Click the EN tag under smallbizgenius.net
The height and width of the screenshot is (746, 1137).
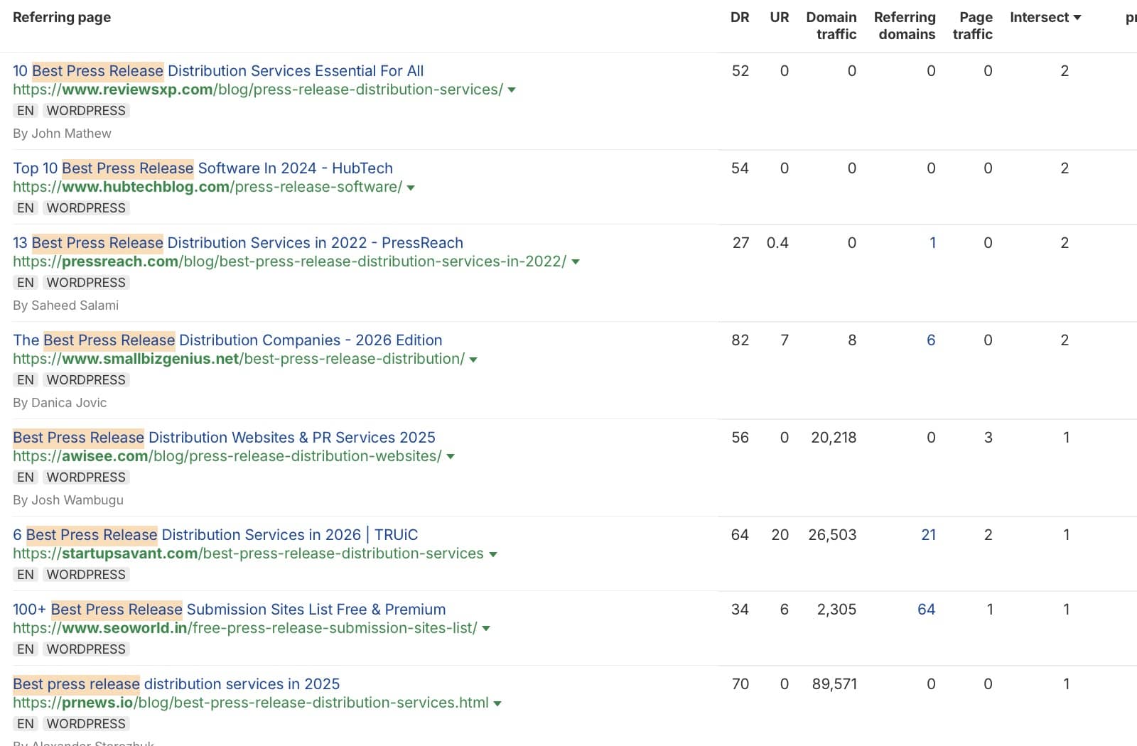[26, 380]
